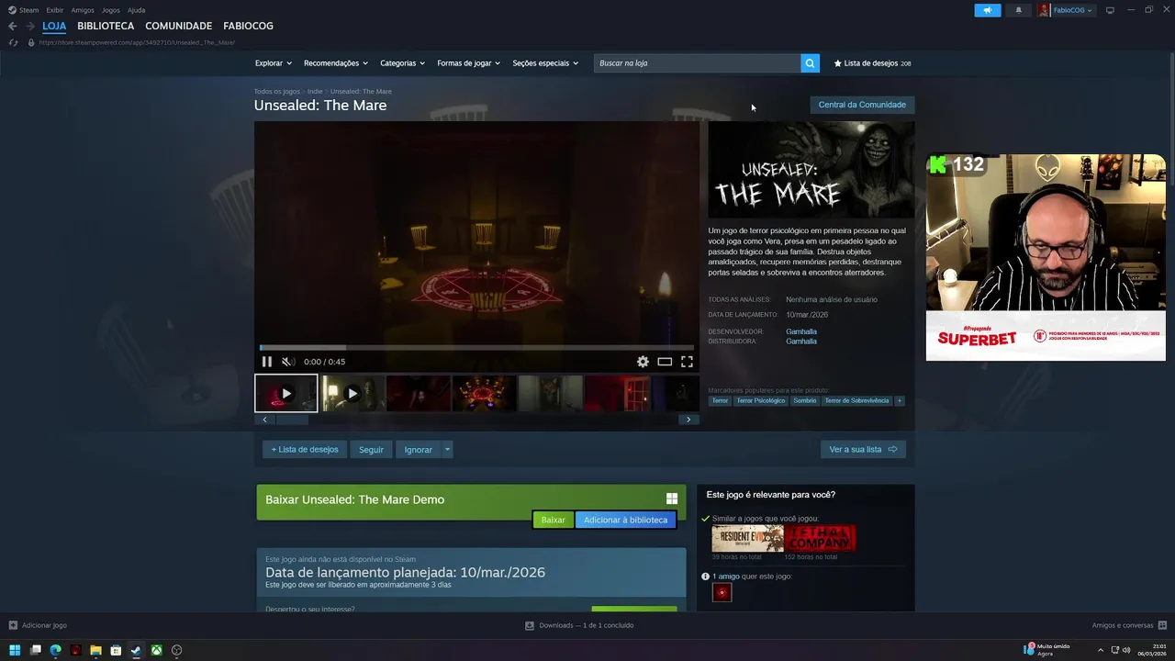The image size is (1175, 661).
Task: Add more tags with plus button
Action: coord(900,400)
